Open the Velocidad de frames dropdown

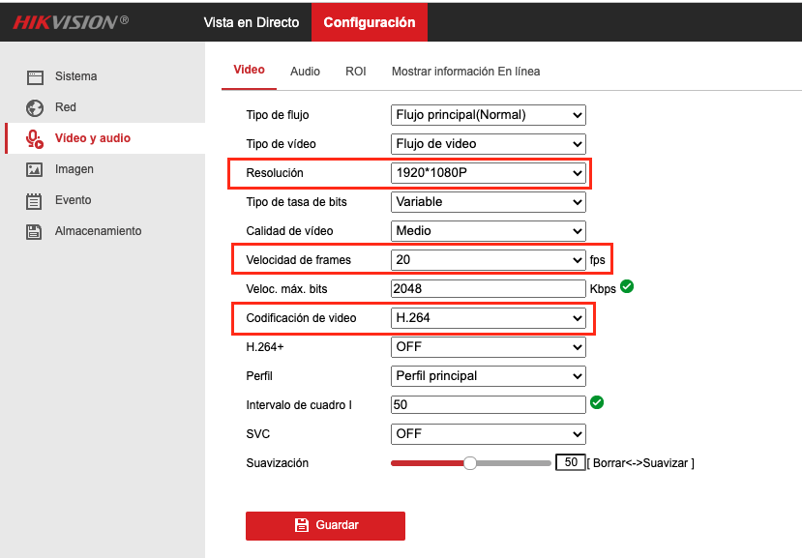click(488, 260)
